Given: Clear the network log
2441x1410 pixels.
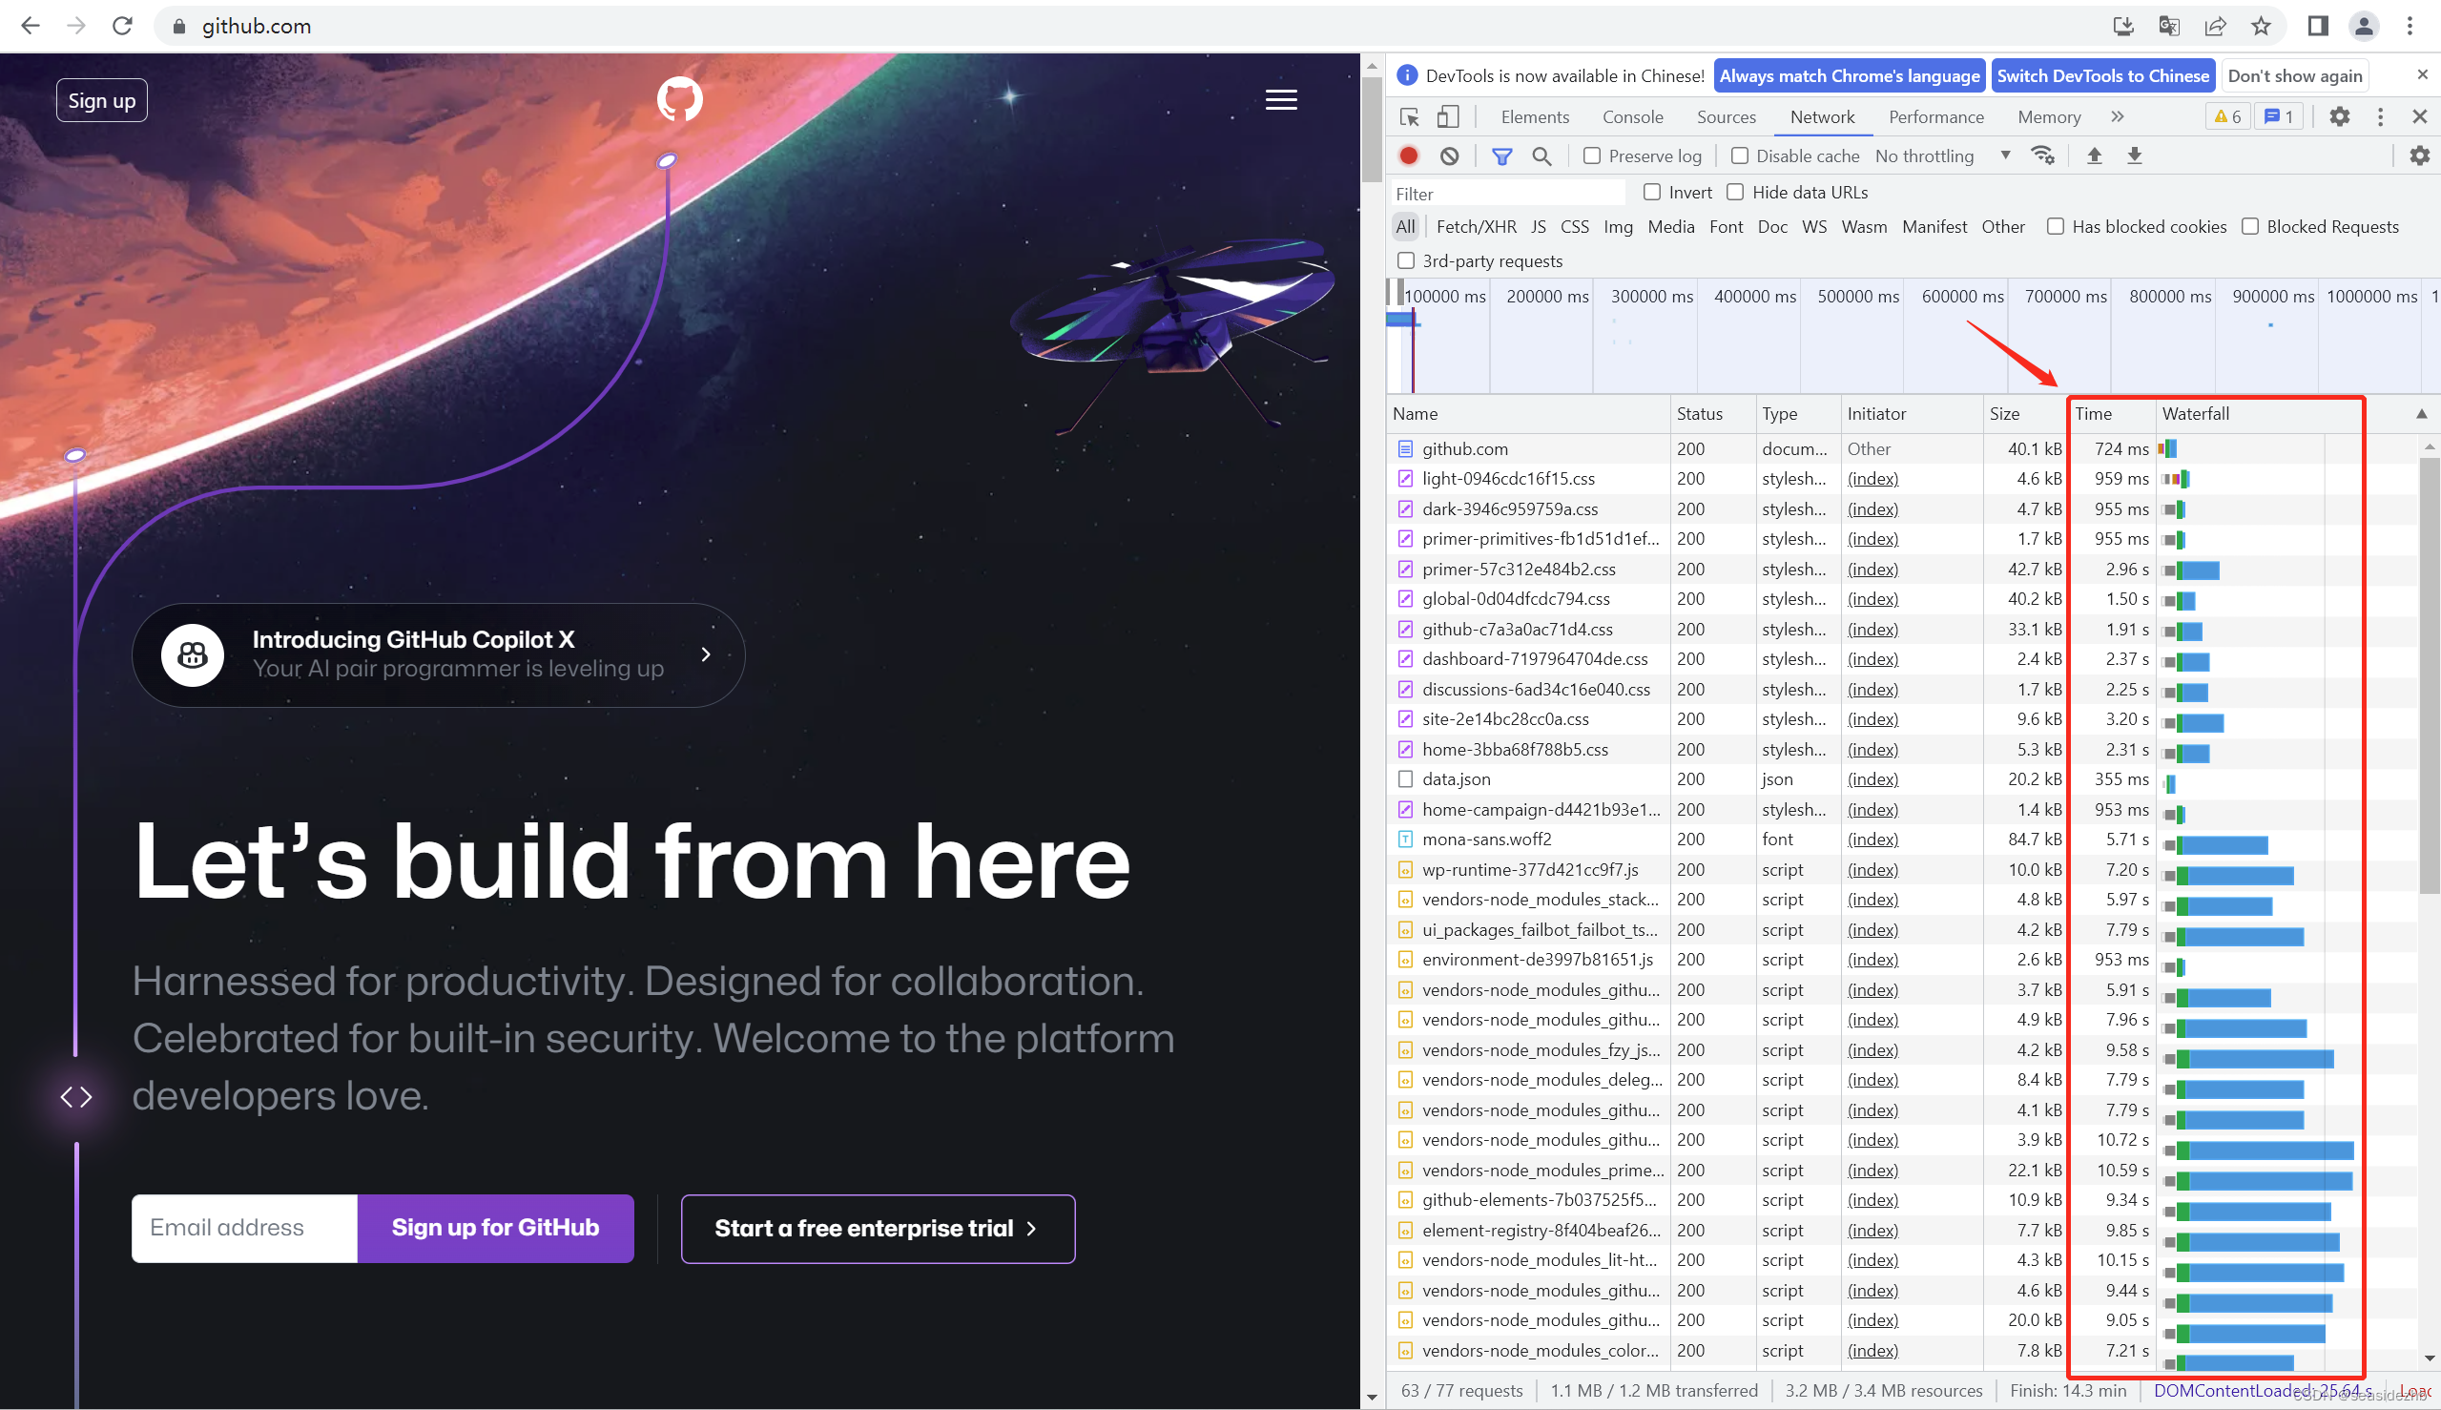Looking at the screenshot, I should [1450, 156].
